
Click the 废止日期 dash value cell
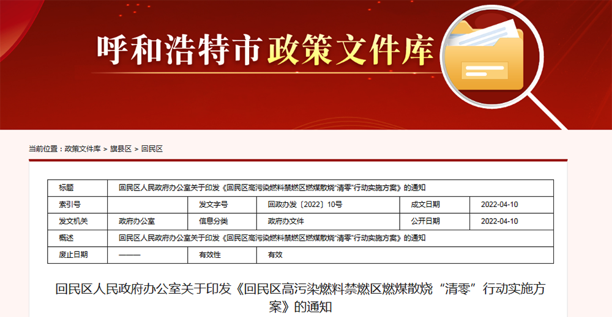click(147, 255)
